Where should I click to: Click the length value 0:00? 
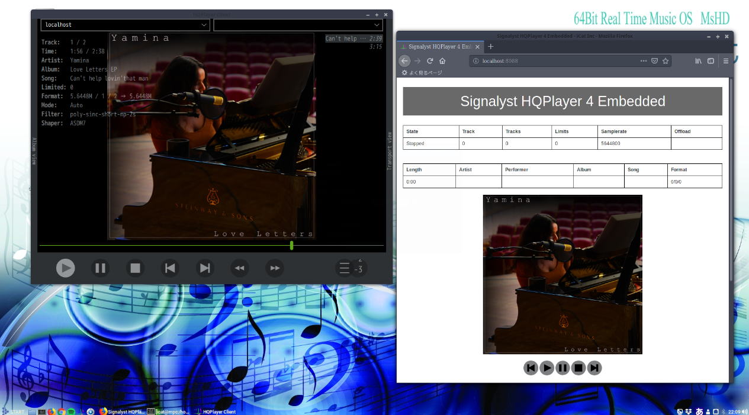429,182
